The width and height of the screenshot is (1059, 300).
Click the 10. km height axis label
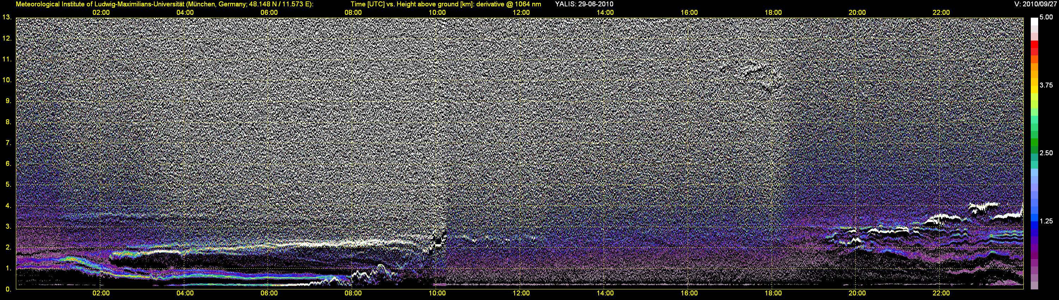tap(7, 80)
